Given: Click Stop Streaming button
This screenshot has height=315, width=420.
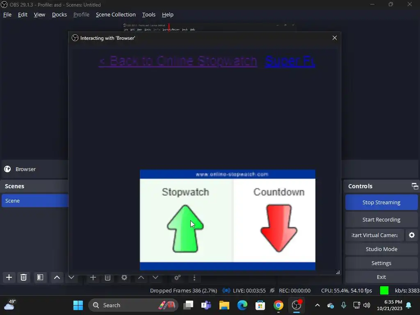Looking at the screenshot, I should point(381,203).
